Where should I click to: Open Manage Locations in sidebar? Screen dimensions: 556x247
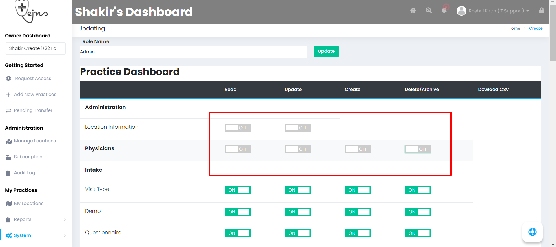tap(35, 141)
